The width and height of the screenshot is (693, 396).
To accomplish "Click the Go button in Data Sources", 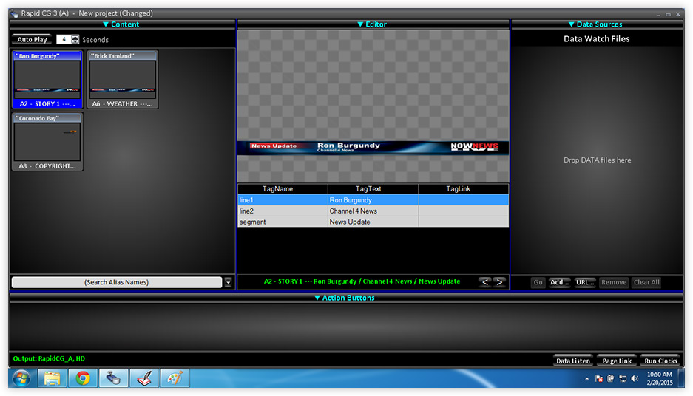I will pyautogui.click(x=538, y=282).
